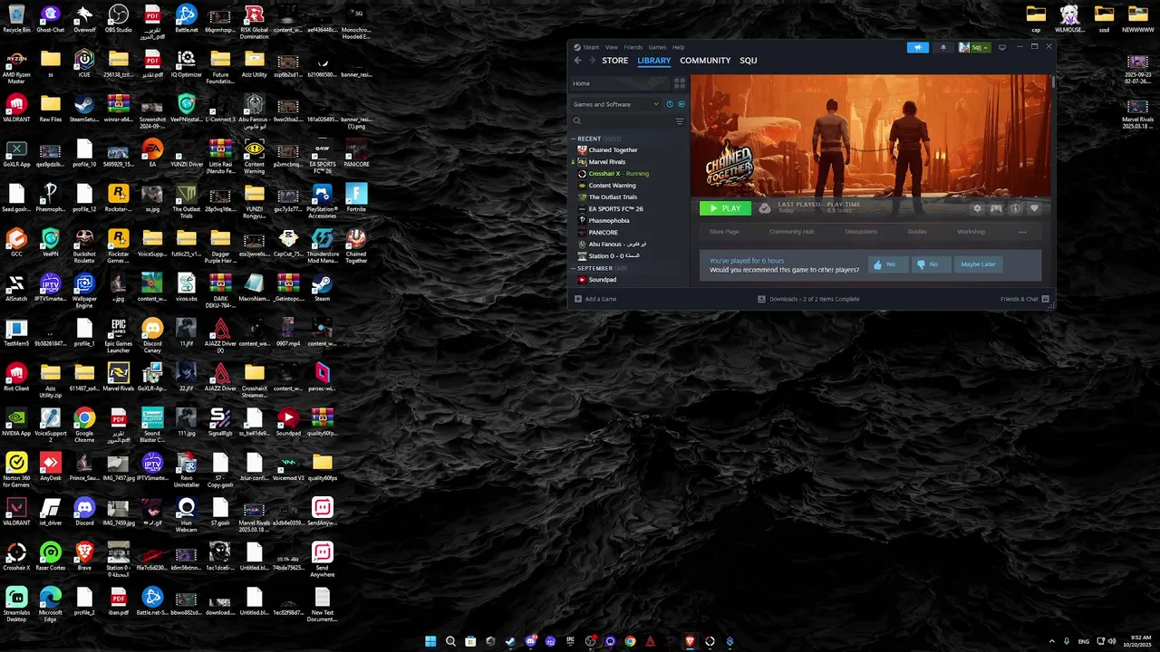Click the green PLAY button for Chained Together
This screenshot has width=1160, height=652.
pos(725,208)
